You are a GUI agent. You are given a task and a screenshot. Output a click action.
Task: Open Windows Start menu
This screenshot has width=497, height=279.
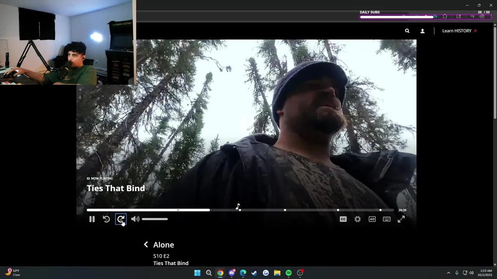point(197,273)
